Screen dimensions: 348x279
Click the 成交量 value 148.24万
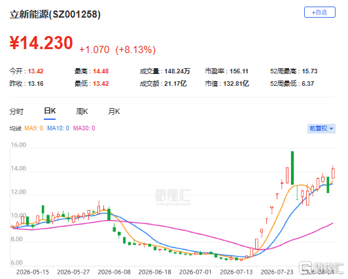[177, 71]
